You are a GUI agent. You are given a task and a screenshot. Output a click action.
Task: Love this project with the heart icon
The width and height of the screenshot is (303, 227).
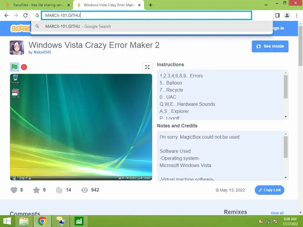[14, 190]
